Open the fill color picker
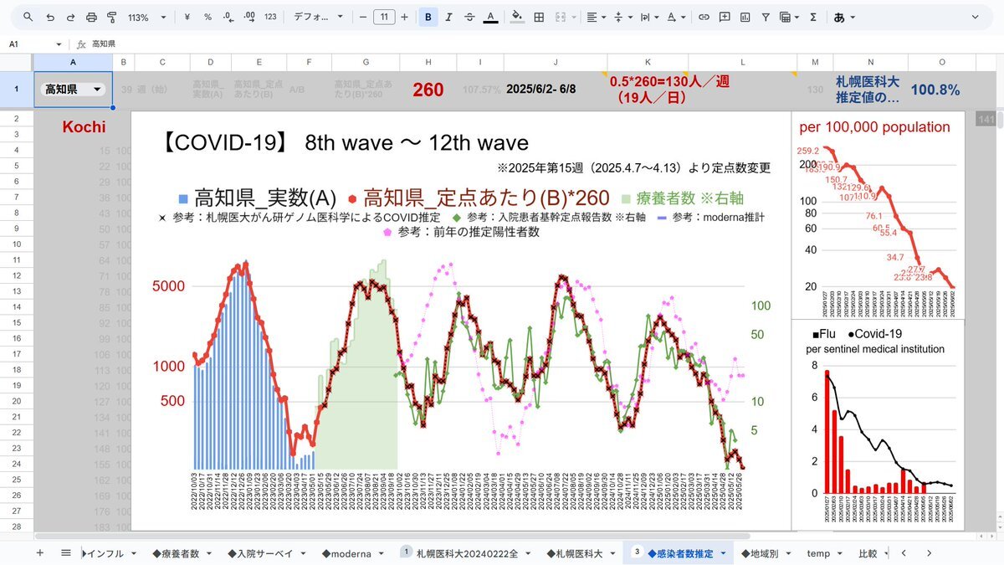 coord(517,17)
